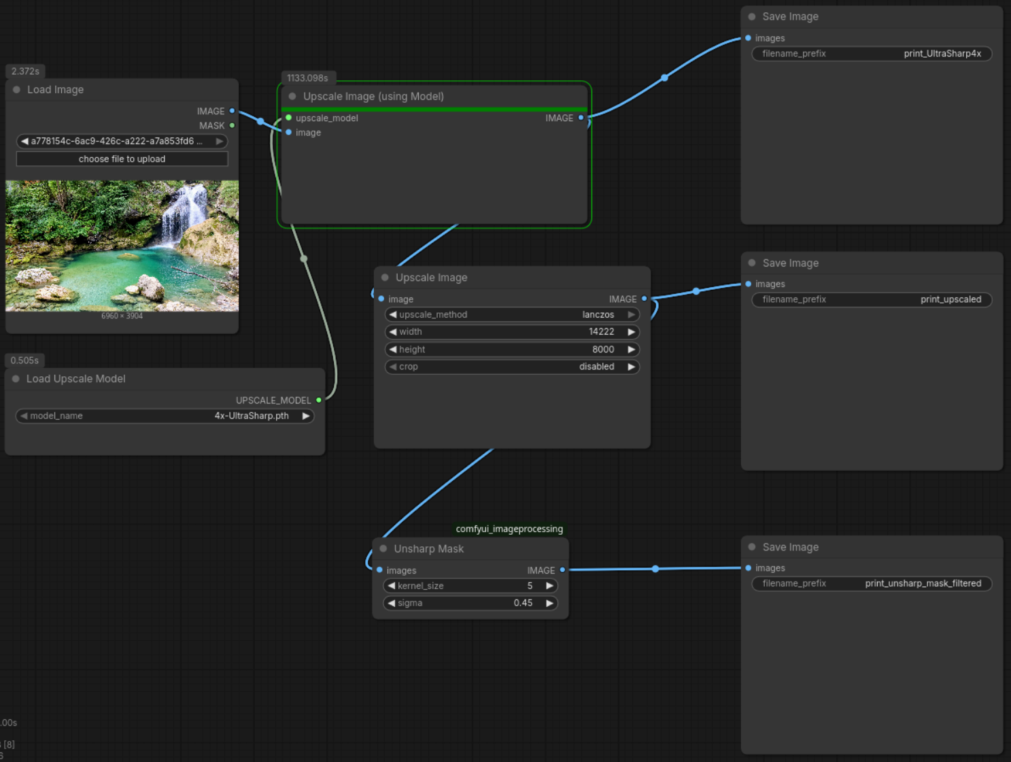Click the upscale_model input dot
This screenshot has width=1011, height=762.
[288, 118]
